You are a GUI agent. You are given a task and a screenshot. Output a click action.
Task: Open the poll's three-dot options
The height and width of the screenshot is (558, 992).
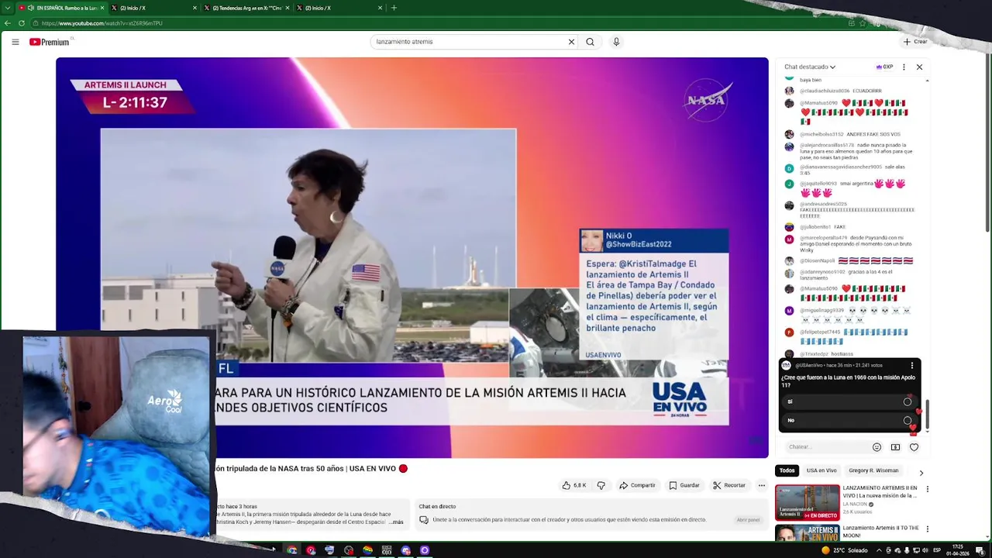click(x=912, y=365)
